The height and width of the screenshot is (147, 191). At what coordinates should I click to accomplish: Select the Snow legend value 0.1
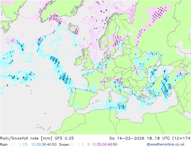point(72,145)
